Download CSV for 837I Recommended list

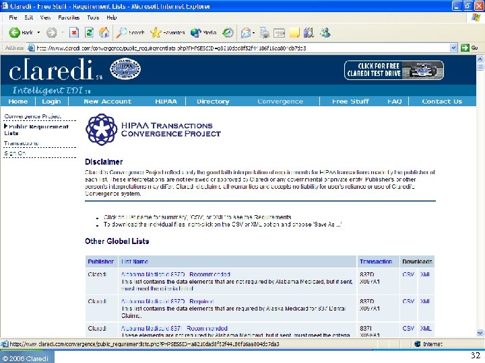[x=408, y=329]
